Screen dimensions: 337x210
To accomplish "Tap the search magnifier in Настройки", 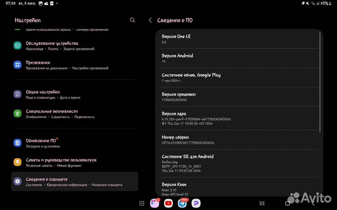I will click(132, 20).
